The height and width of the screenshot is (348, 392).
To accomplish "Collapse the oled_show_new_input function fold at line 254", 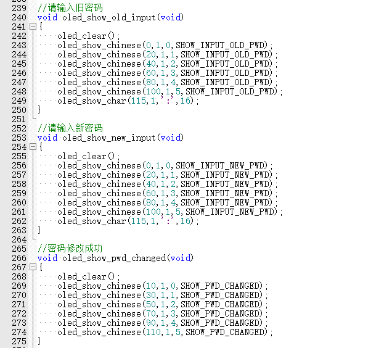I will 33,147.
